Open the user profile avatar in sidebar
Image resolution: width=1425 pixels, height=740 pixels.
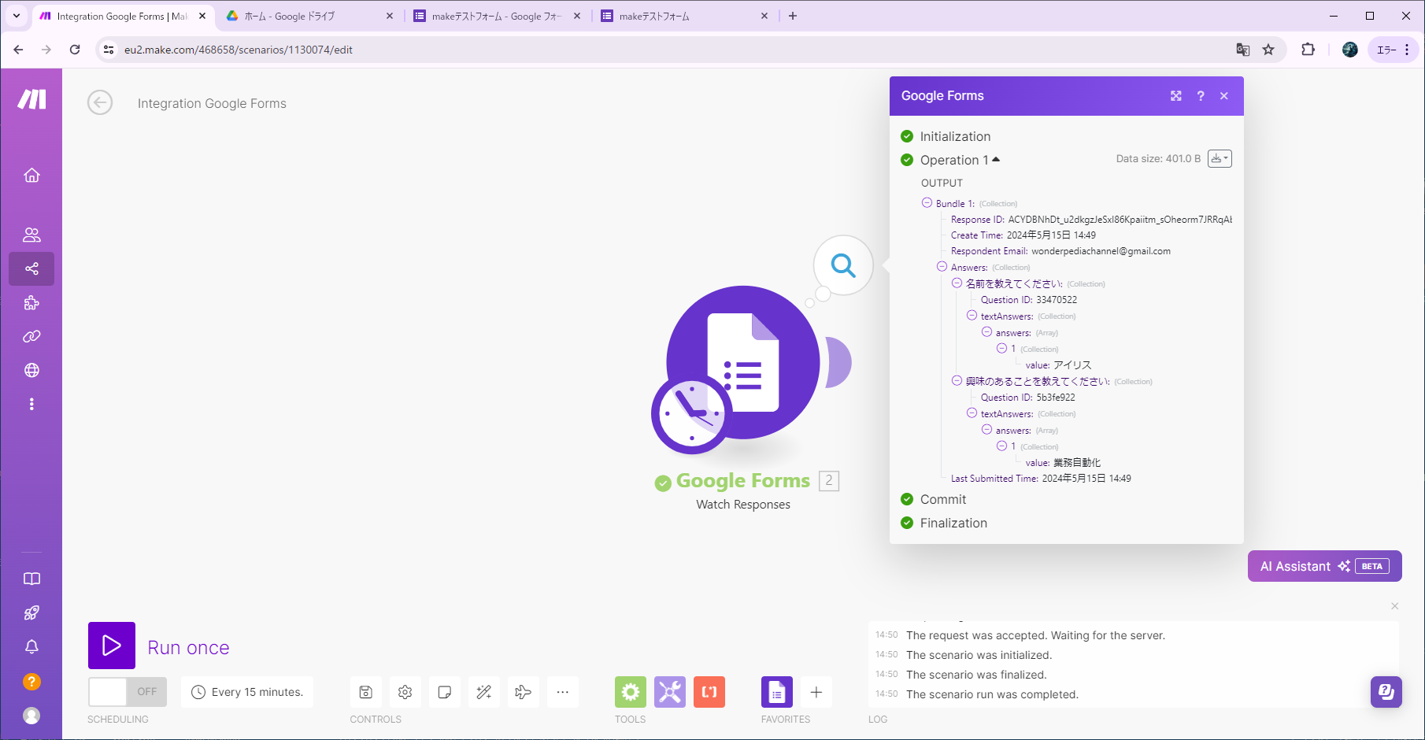[31, 716]
